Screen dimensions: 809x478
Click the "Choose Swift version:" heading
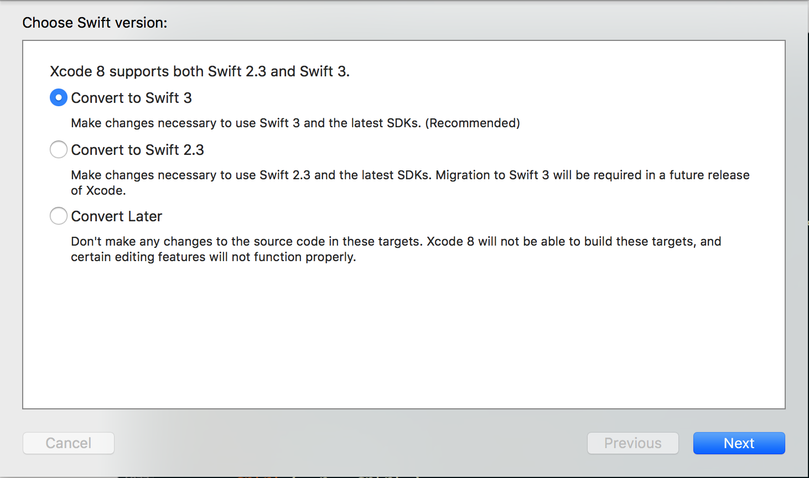95,23
